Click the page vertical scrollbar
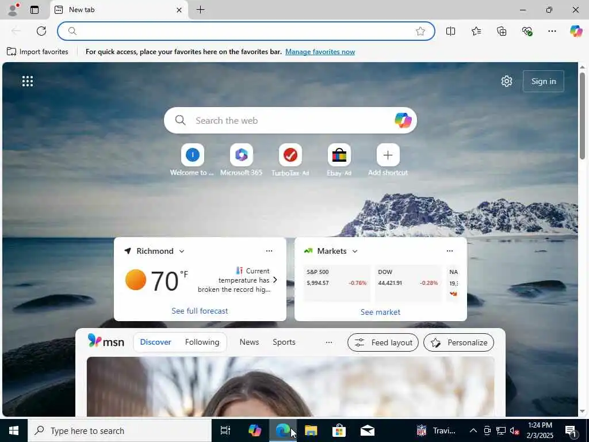The height and width of the screenshot is (442, 589). [582, 116]
